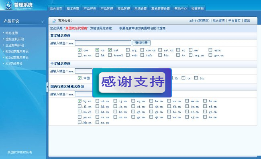261x159 pixels.
Task: Click the 平台首页 header link
Action: coord(234,20)
